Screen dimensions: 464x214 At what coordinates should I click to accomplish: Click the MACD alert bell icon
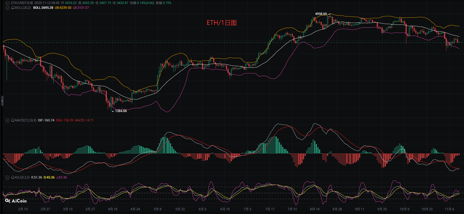[13, 120]
